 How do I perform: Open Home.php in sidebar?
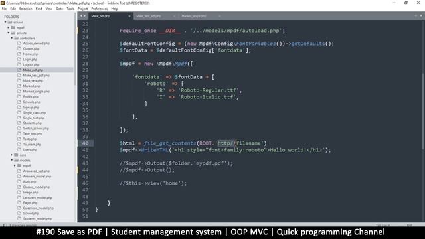coord(31,54)
